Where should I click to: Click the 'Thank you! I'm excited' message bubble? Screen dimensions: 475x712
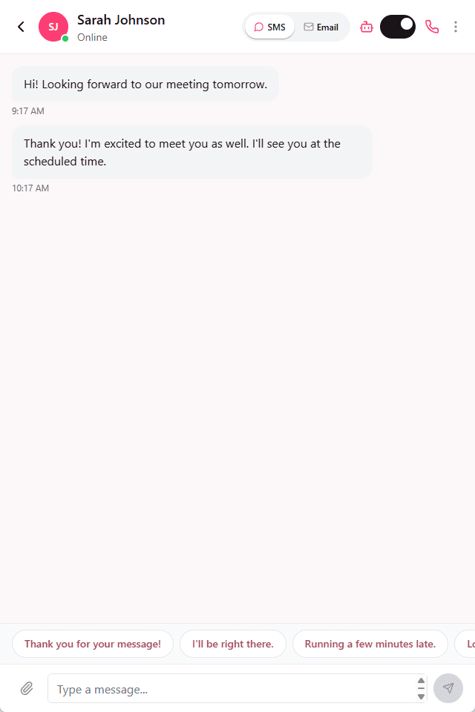191,152
